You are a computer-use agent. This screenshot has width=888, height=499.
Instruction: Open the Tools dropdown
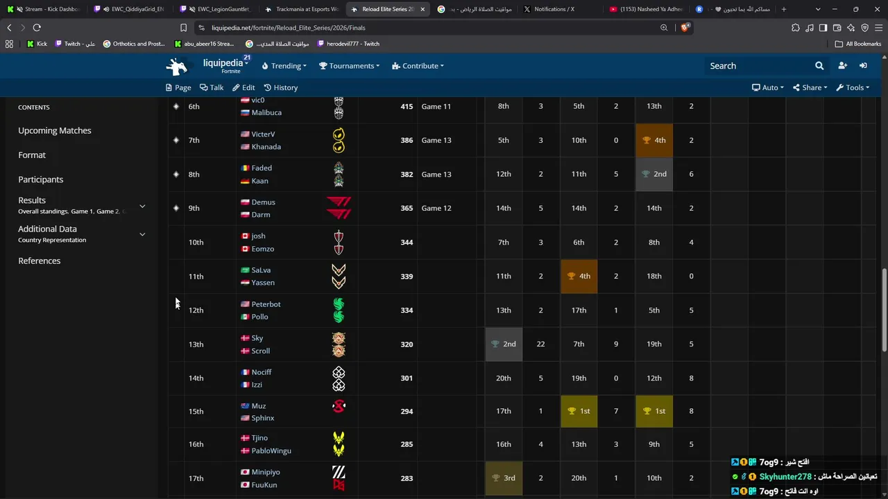tap(853, 87)
